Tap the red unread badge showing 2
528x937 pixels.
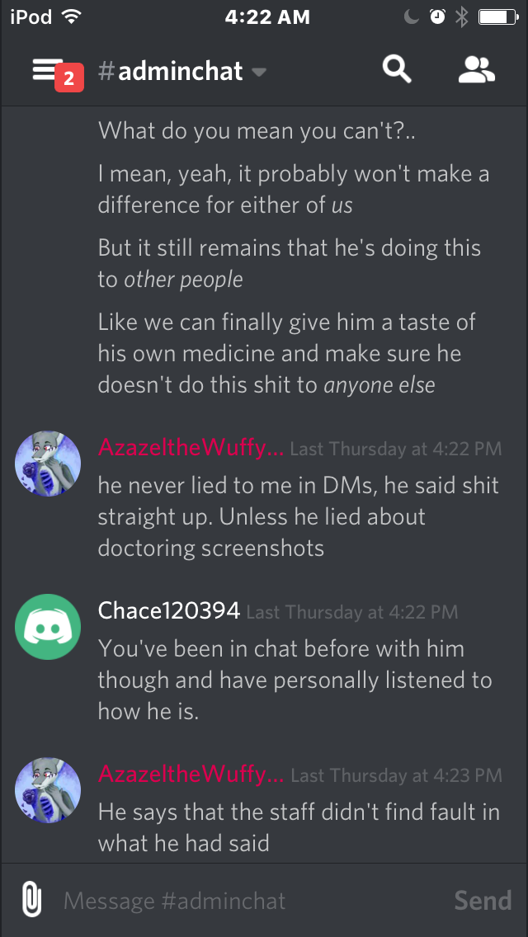[x=68, y=78]
